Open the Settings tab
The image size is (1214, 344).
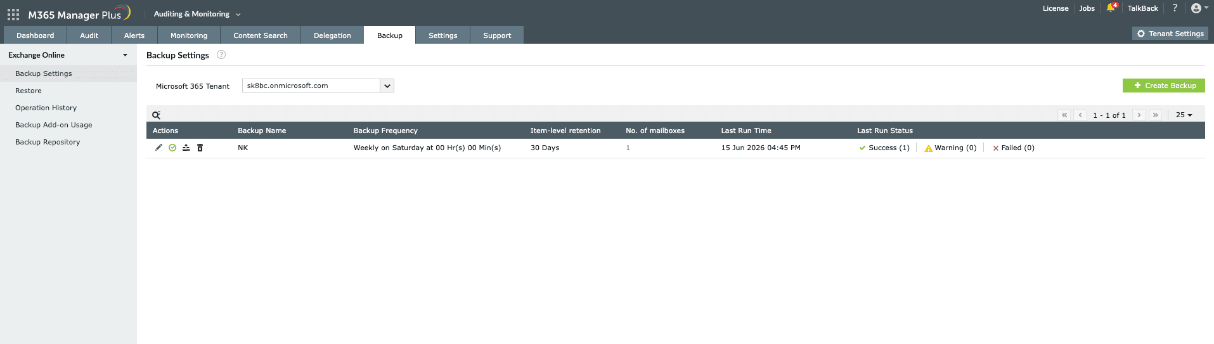click(442, 35)
